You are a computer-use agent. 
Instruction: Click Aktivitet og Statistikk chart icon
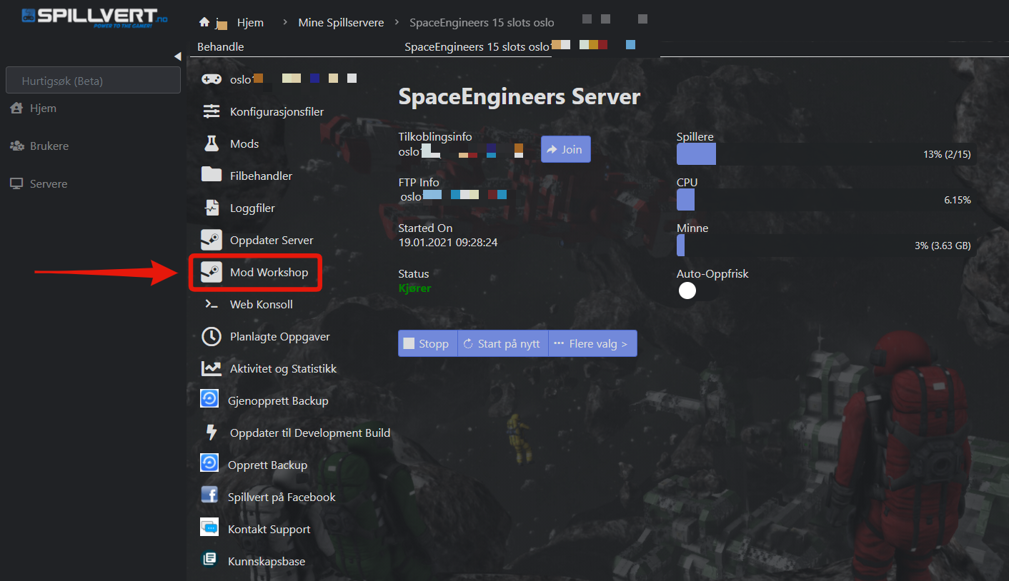click(212, 368)
